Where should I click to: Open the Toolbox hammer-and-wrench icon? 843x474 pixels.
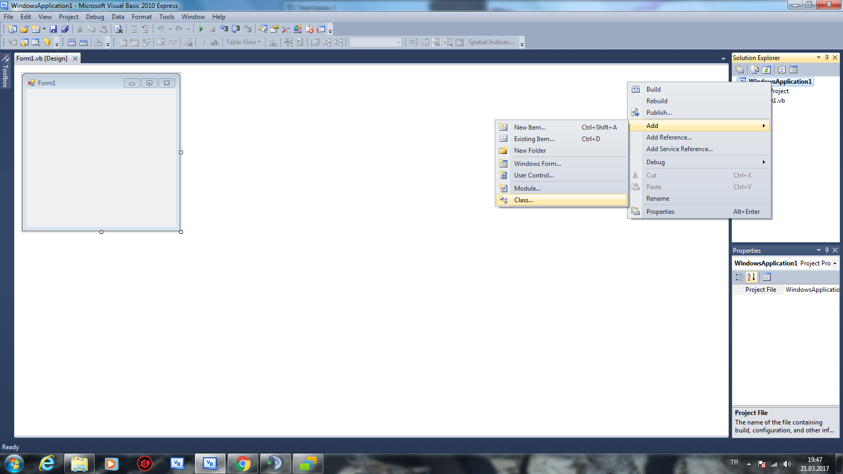point(286,29)
